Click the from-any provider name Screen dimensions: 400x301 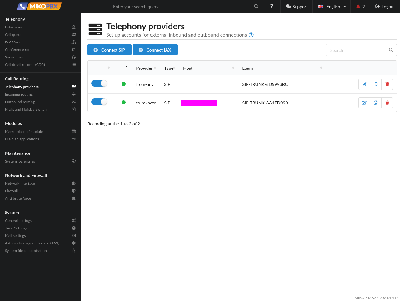(145, 84)
